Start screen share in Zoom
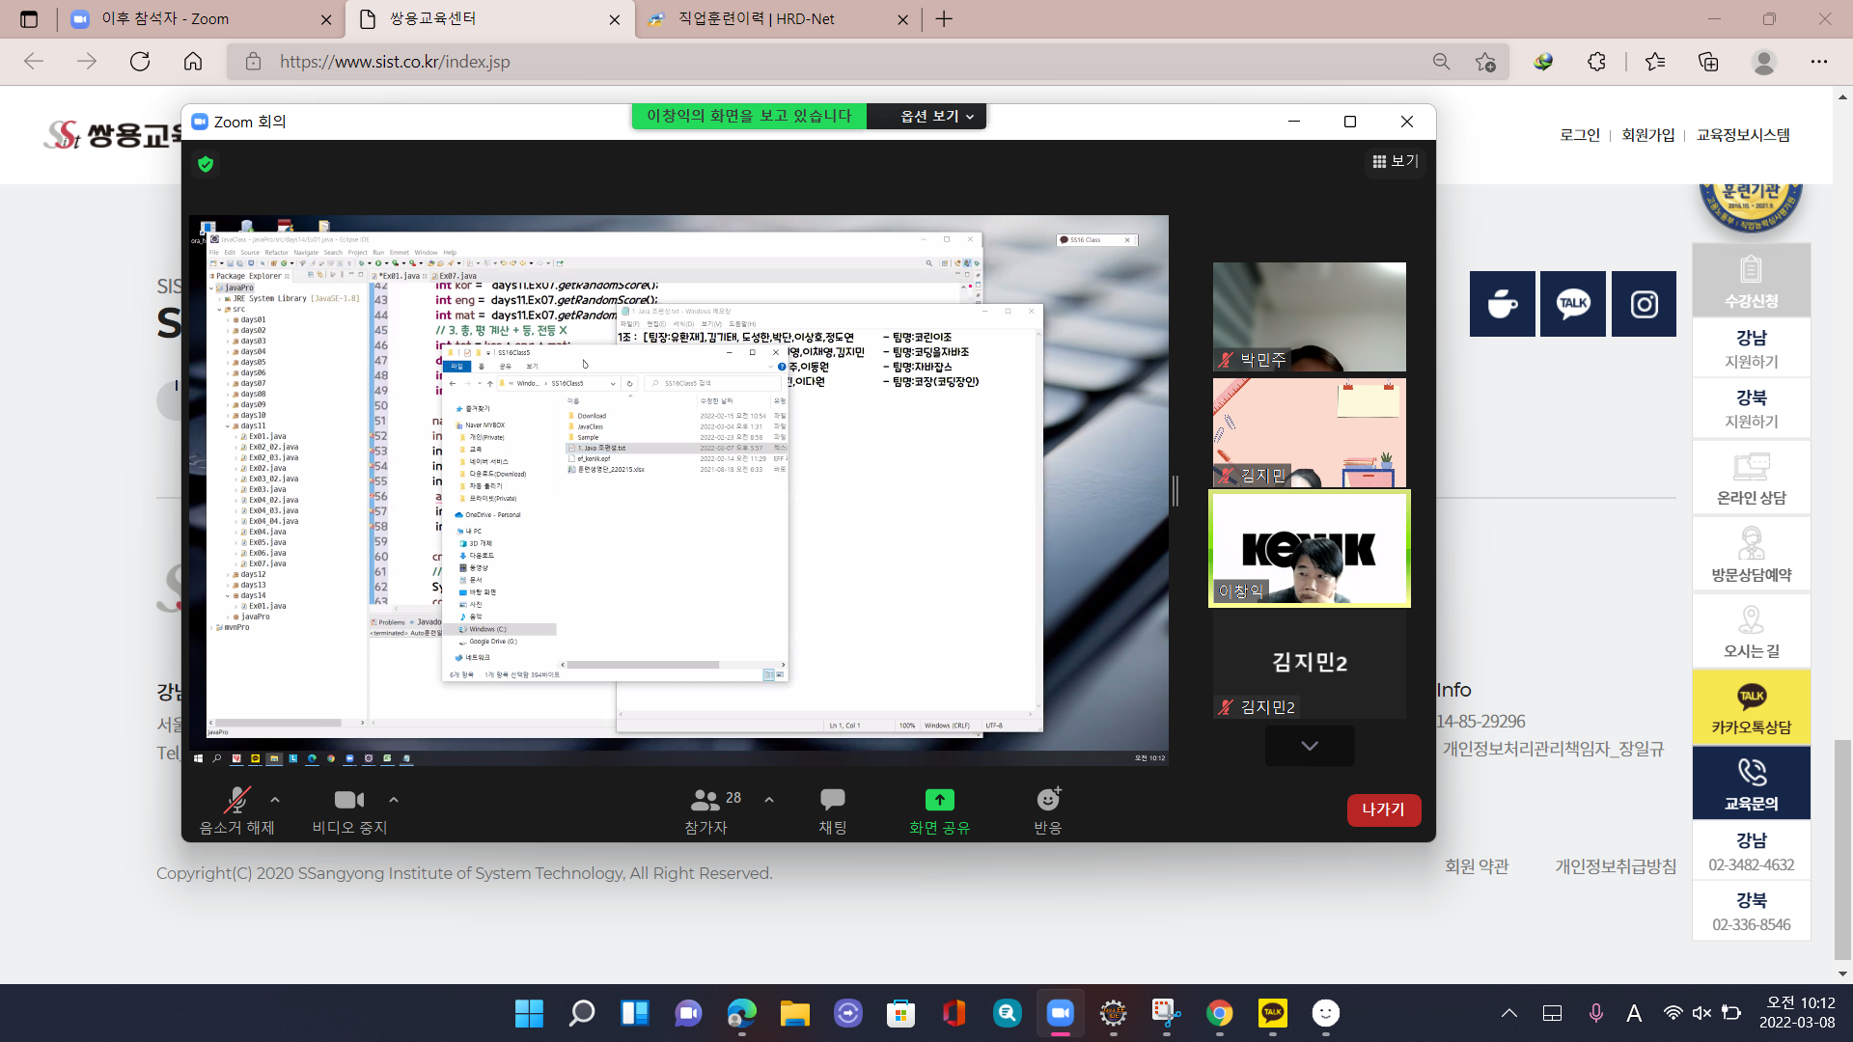1853x1042 pixels. [x=939, y=810]
